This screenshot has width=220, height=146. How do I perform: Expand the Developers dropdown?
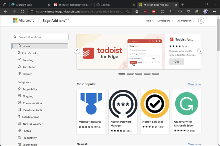click(x=165, y=21)
